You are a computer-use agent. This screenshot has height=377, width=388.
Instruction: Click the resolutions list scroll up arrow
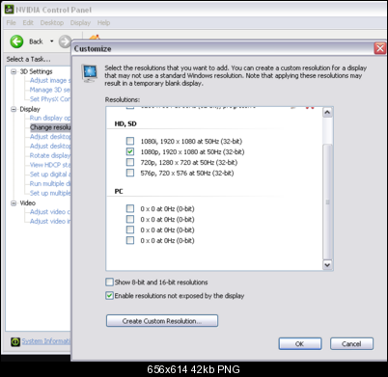pos(327,113)
